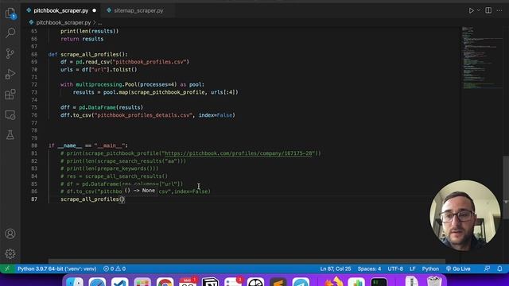Open Telegram from the dock
509x286 pixels.
301,281
